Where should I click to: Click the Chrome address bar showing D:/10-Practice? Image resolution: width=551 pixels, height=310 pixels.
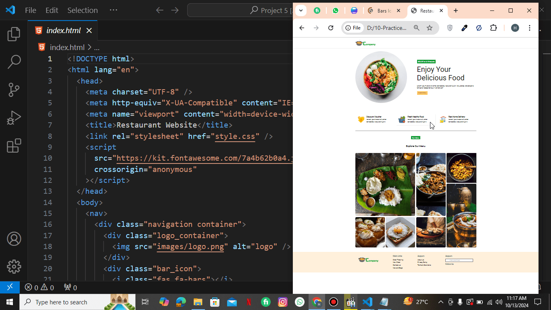click(386, 28)
